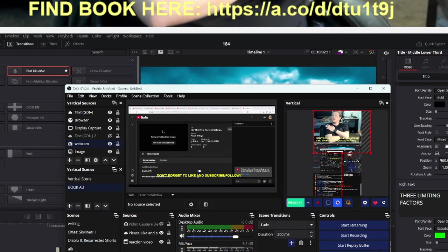
Task: Open Font Face Bold dropdown
Action: coord(442,97)
